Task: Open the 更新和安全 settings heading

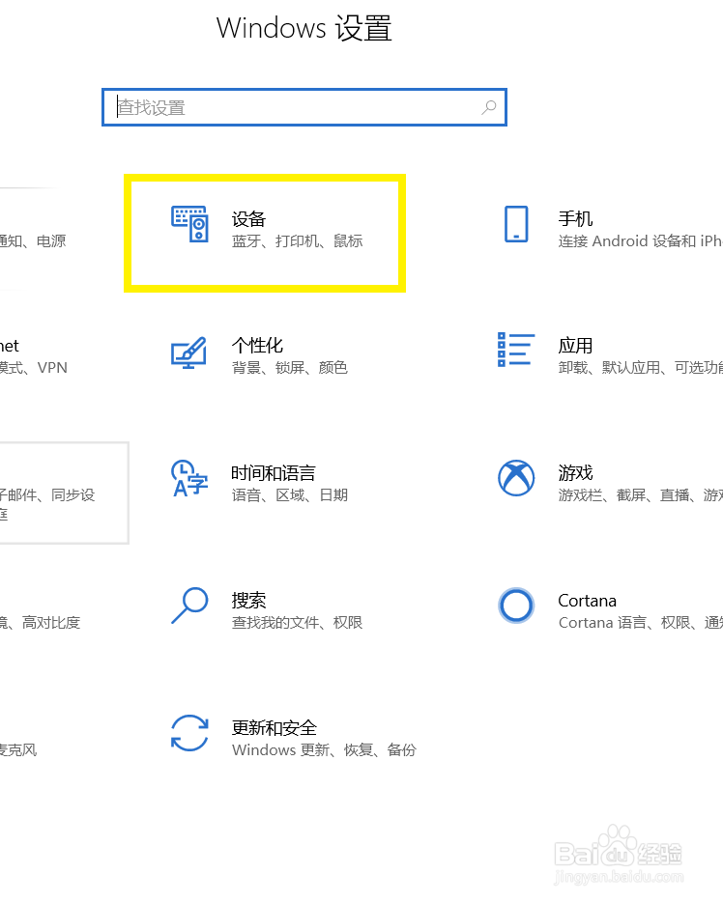Action: (274, 728)
